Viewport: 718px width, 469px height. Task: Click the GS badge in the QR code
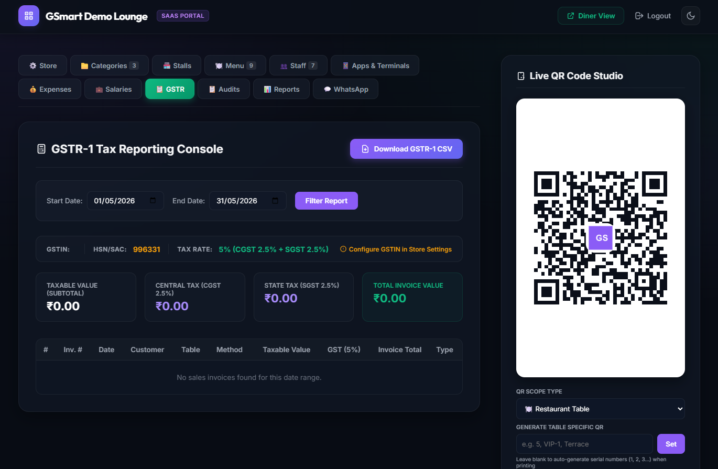pyautogui.click(x=602, y=238)
